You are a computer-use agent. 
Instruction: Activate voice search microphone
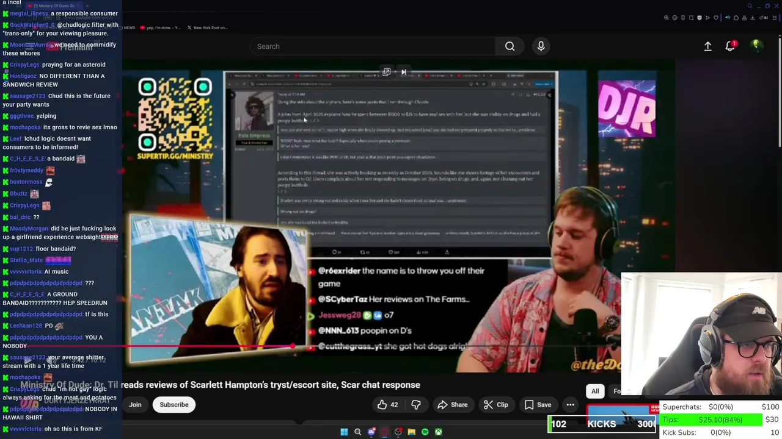[x=541, y=46]
